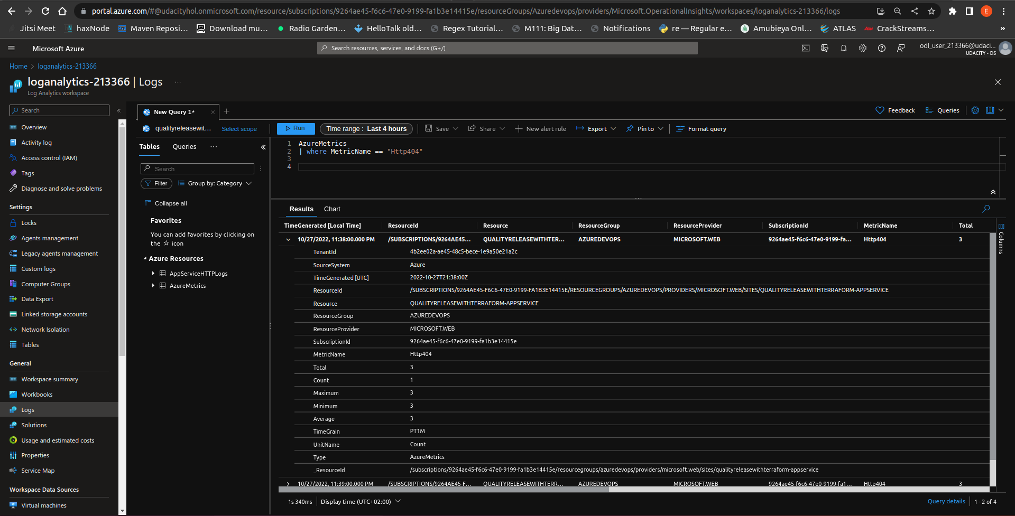Click the tables Search field
Screen dimensions: 1015x516
197,169
